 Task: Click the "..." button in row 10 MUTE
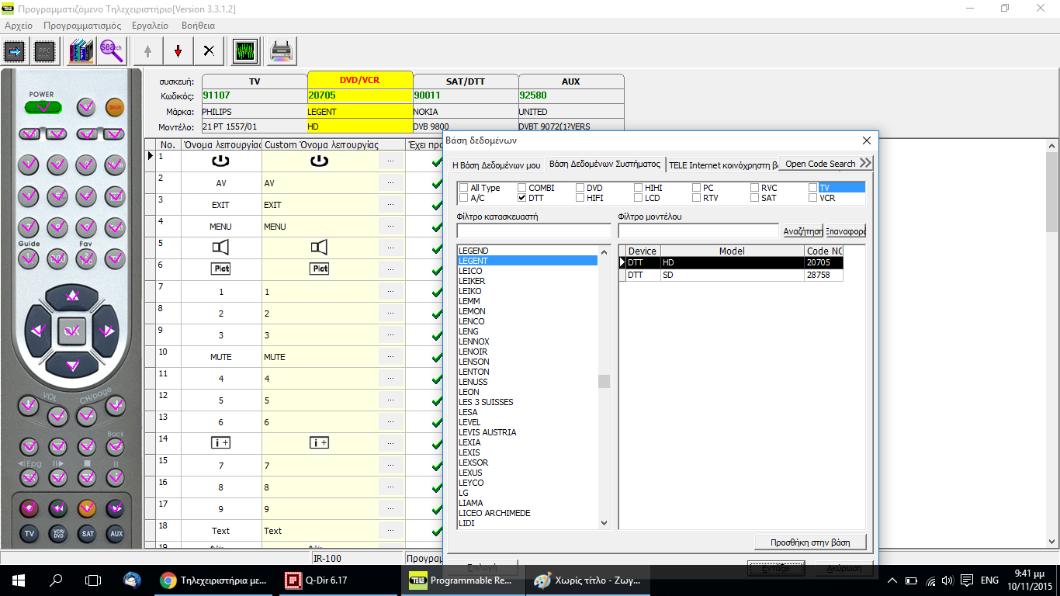tap(390, 357)
